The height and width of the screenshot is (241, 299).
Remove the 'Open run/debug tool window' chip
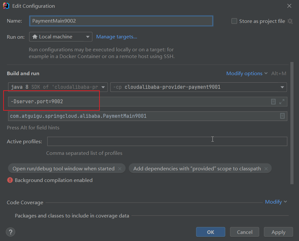tap(120, 169)
